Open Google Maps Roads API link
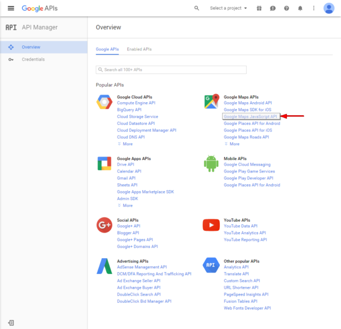Screen dimensions: 341x329 (x=246, y=137)
